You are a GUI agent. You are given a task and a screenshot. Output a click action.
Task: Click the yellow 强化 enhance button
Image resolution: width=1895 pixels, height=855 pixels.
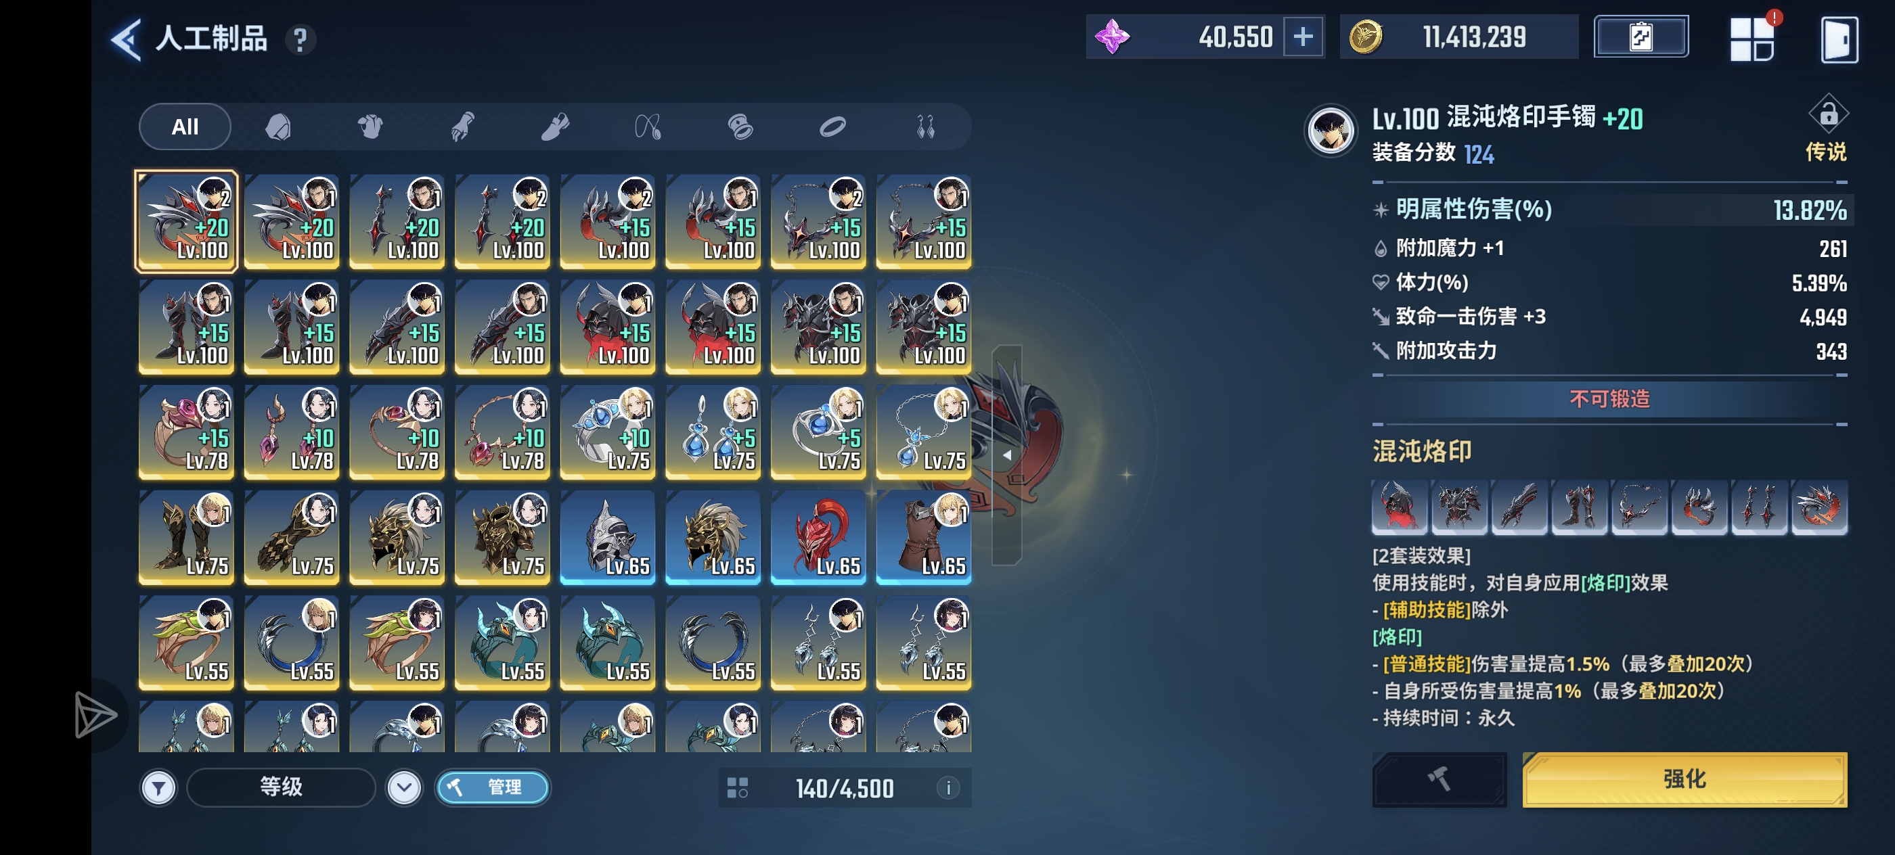tap(1684, 779)
